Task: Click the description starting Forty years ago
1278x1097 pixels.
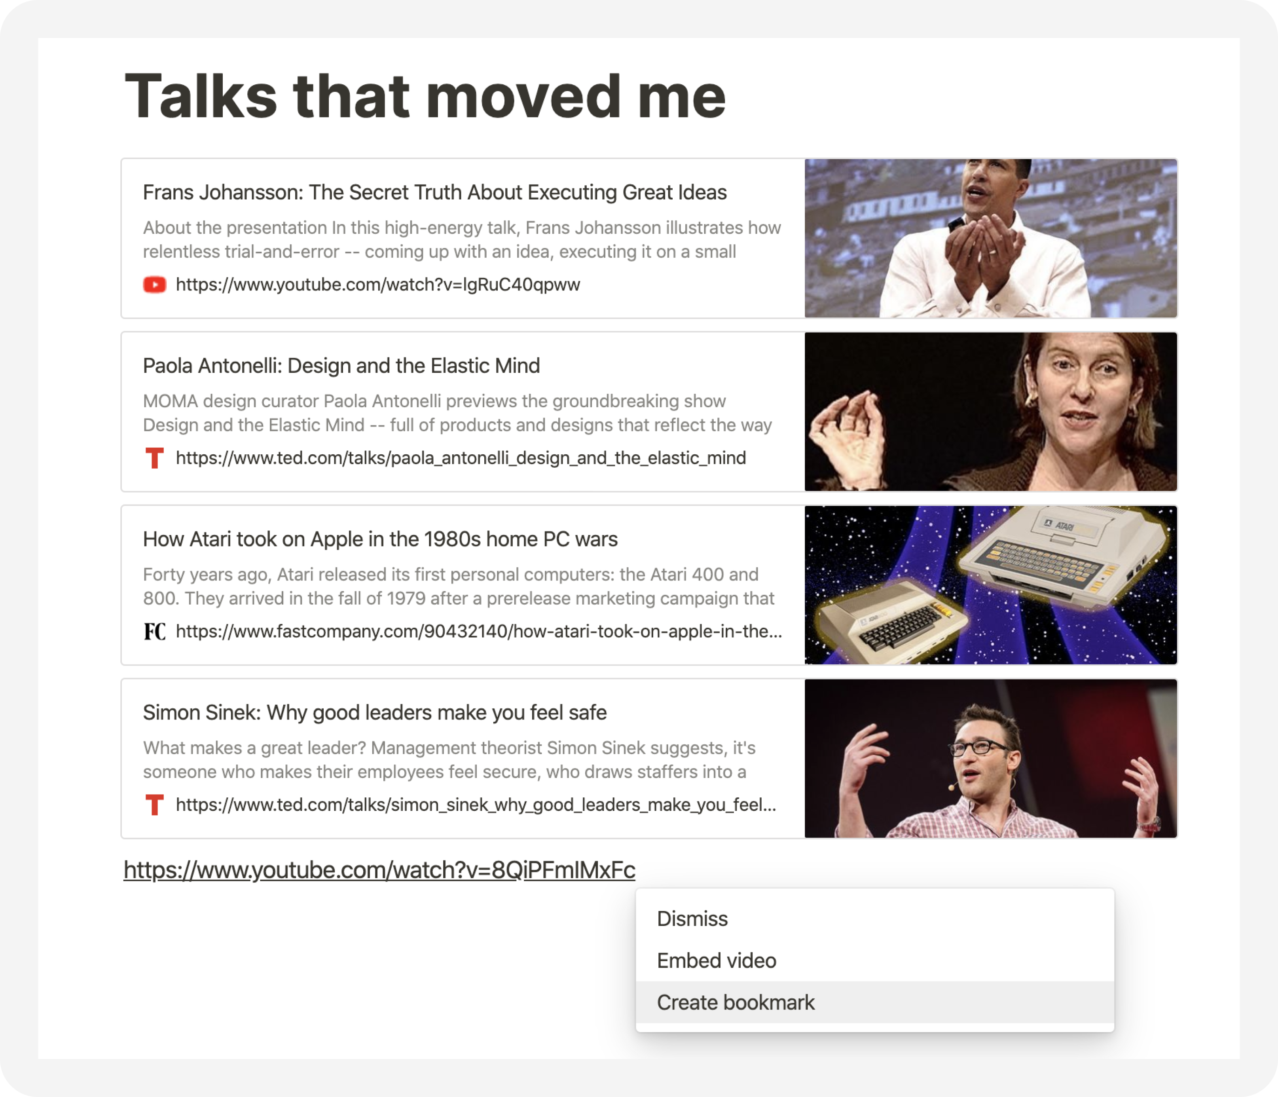Action: point(459,586)
